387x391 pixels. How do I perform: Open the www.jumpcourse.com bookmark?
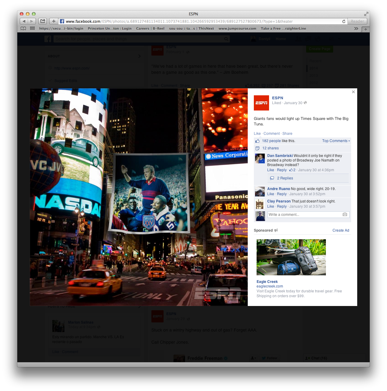pyautogui.click(x=237, y=29)
